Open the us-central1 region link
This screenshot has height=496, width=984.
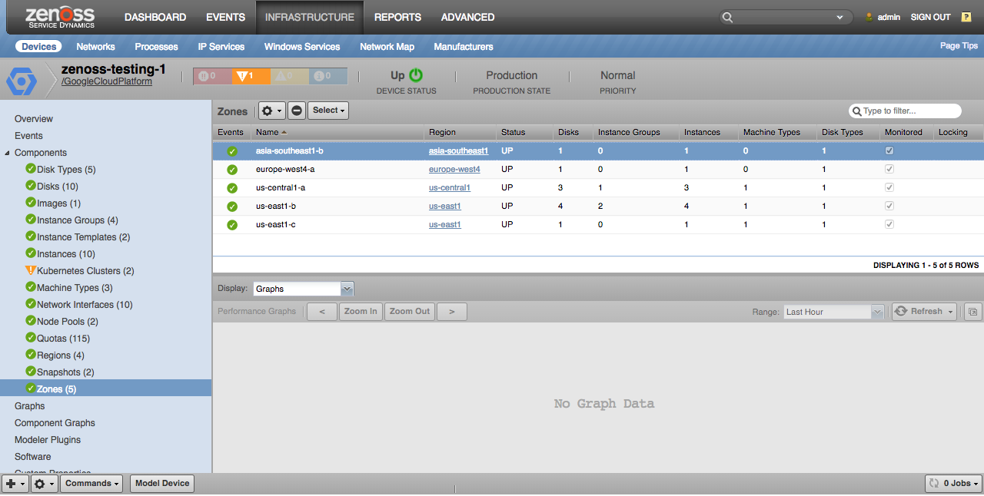coord(450,188)
